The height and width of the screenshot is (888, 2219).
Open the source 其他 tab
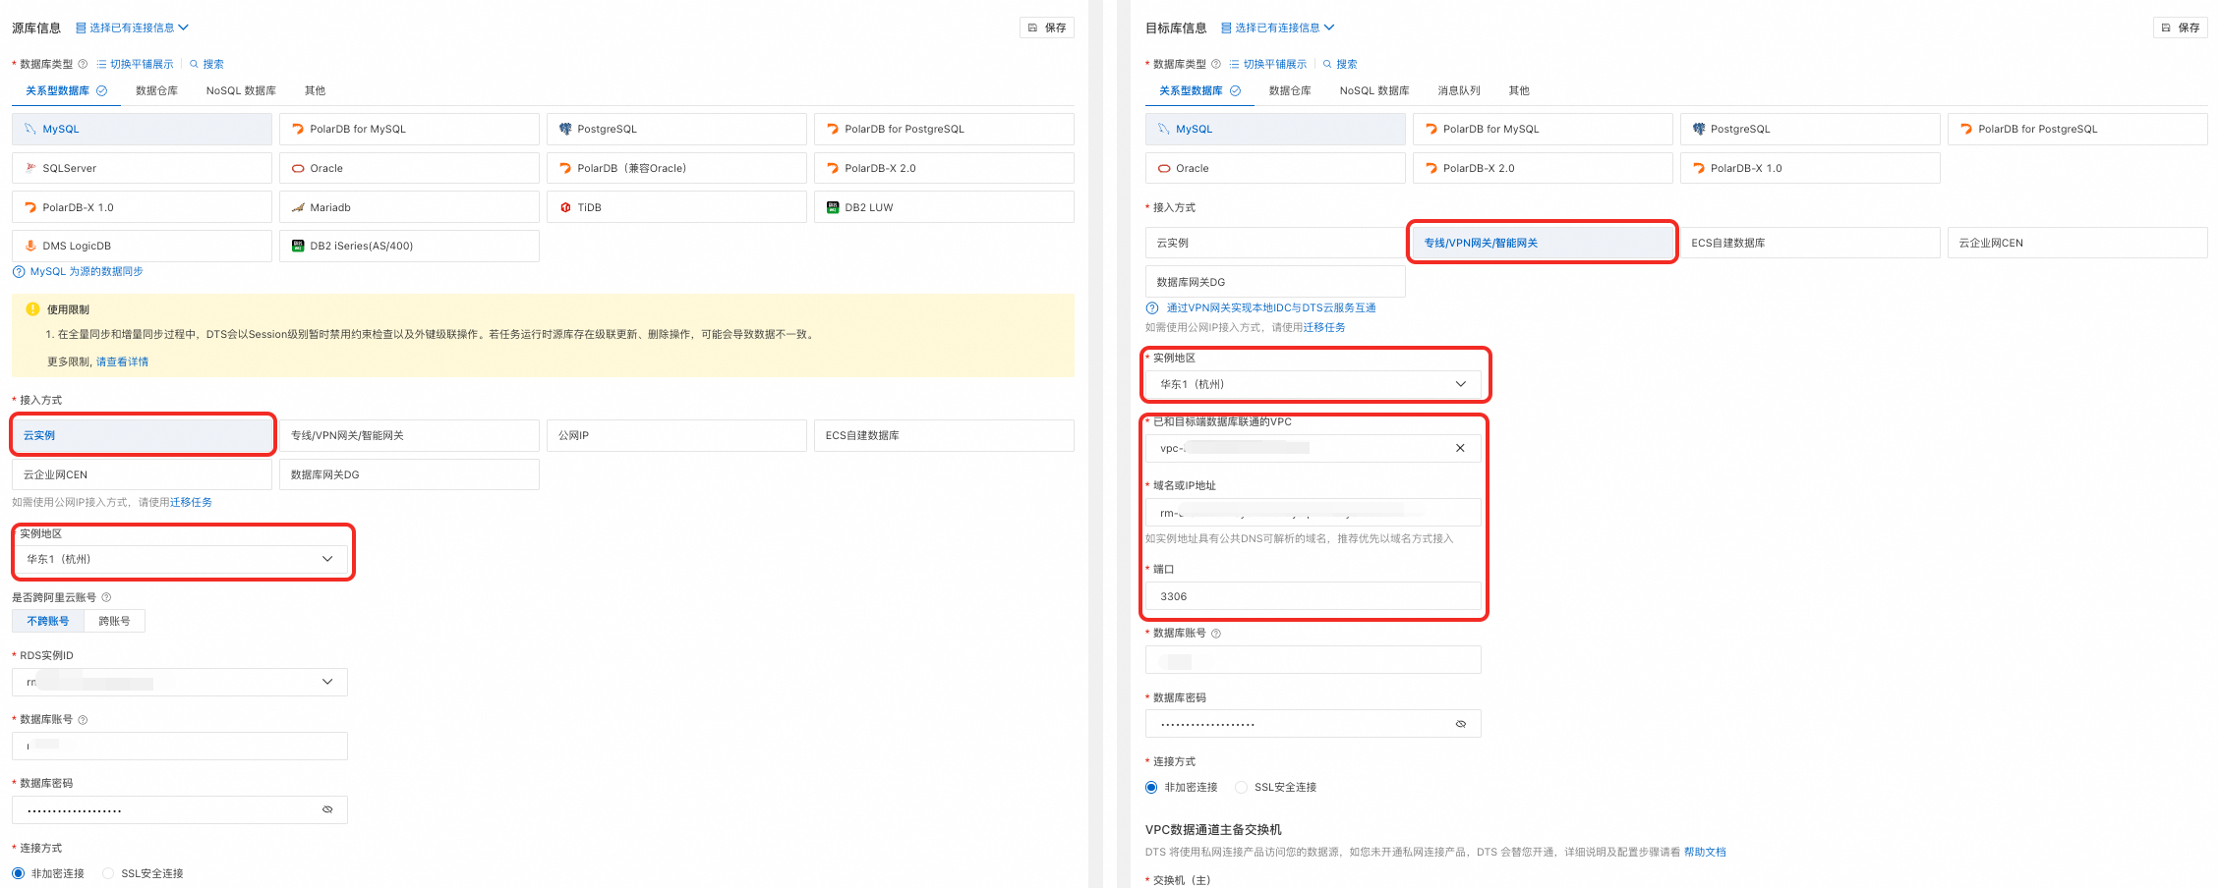coord(315,90)
